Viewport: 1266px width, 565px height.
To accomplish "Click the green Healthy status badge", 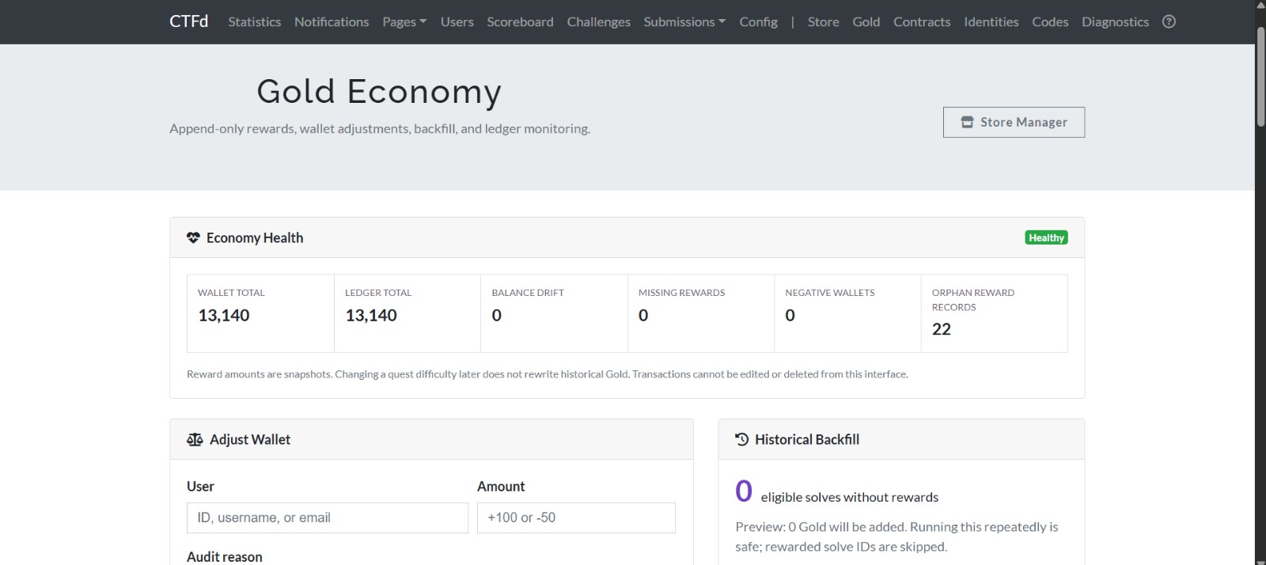I will pyautogui.click(x=1046, y=237).
